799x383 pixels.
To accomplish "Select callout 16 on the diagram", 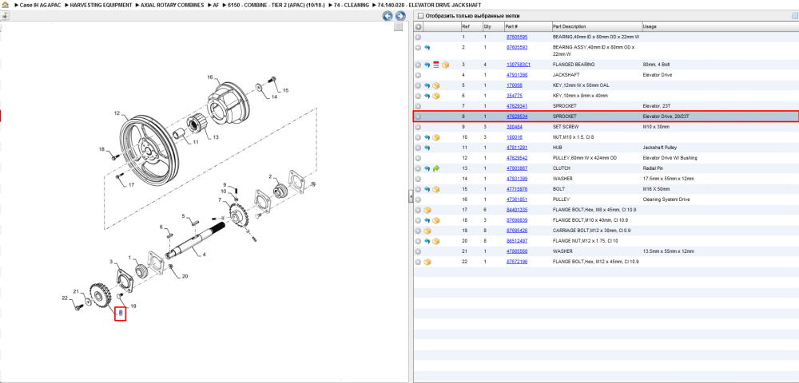I will tap(209, 77).
